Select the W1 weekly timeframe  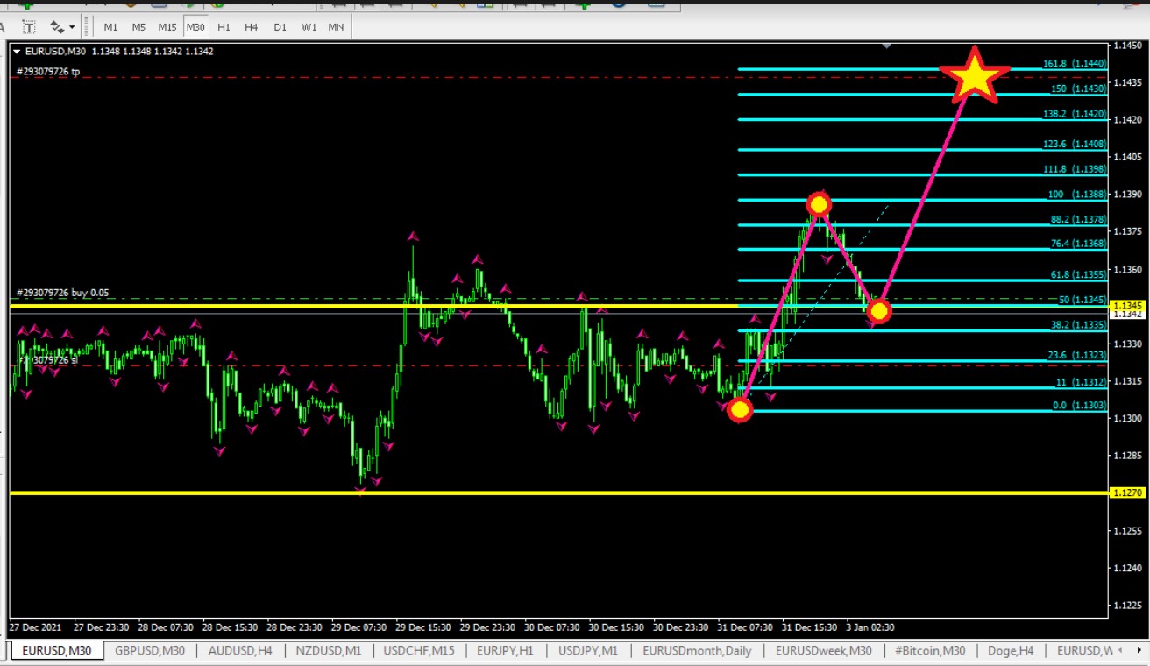click(x=309, y=27)
